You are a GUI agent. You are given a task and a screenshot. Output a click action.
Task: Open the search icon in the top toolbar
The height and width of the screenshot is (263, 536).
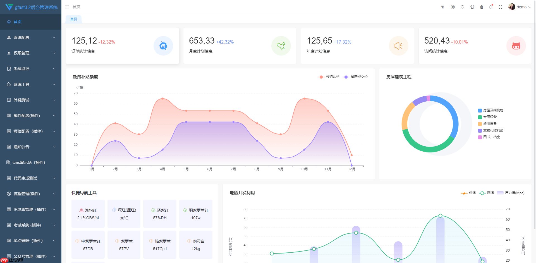coord(463,7)
